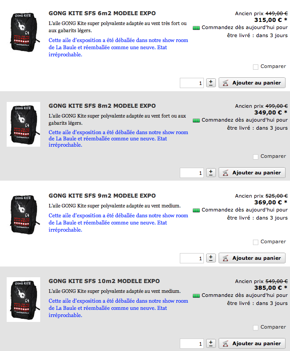290x351 pixels.
Task: Open the 8m2 kite backpack thumbnail
Action: [24, 124]
